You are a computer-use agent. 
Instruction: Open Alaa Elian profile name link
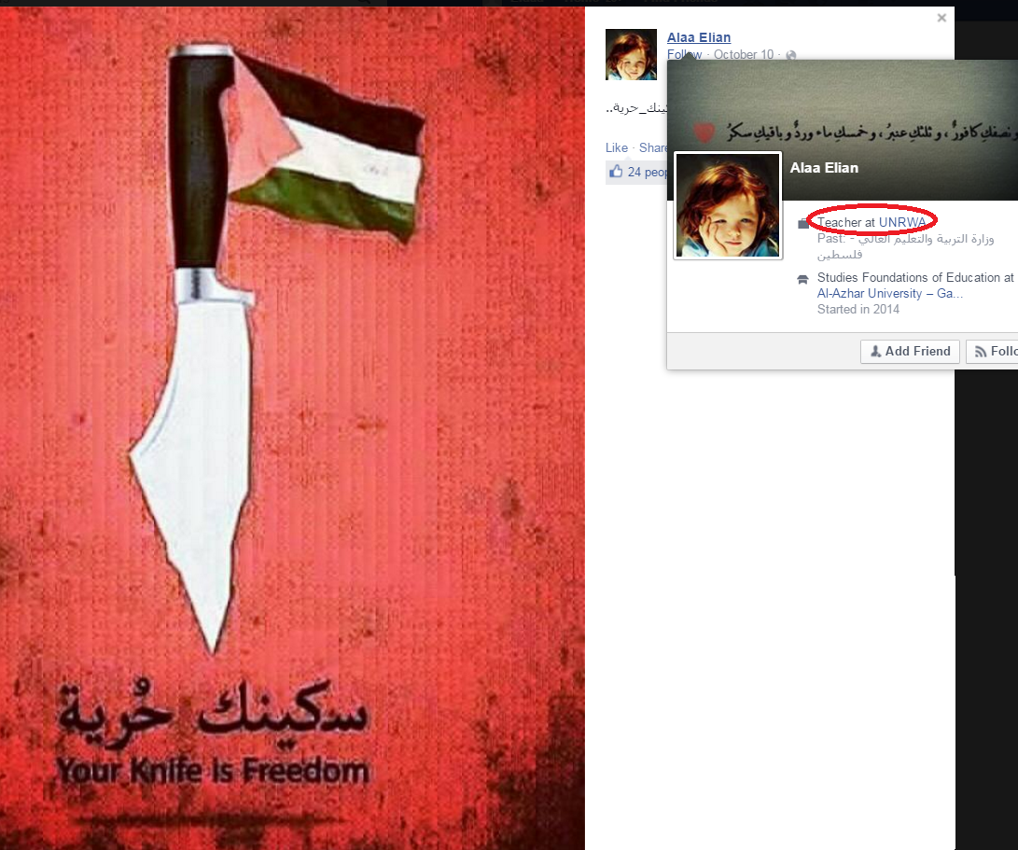tap(699, 37)
